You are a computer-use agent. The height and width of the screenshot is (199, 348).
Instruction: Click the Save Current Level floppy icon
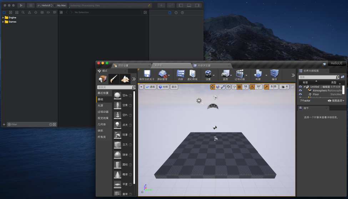(147, 74)
